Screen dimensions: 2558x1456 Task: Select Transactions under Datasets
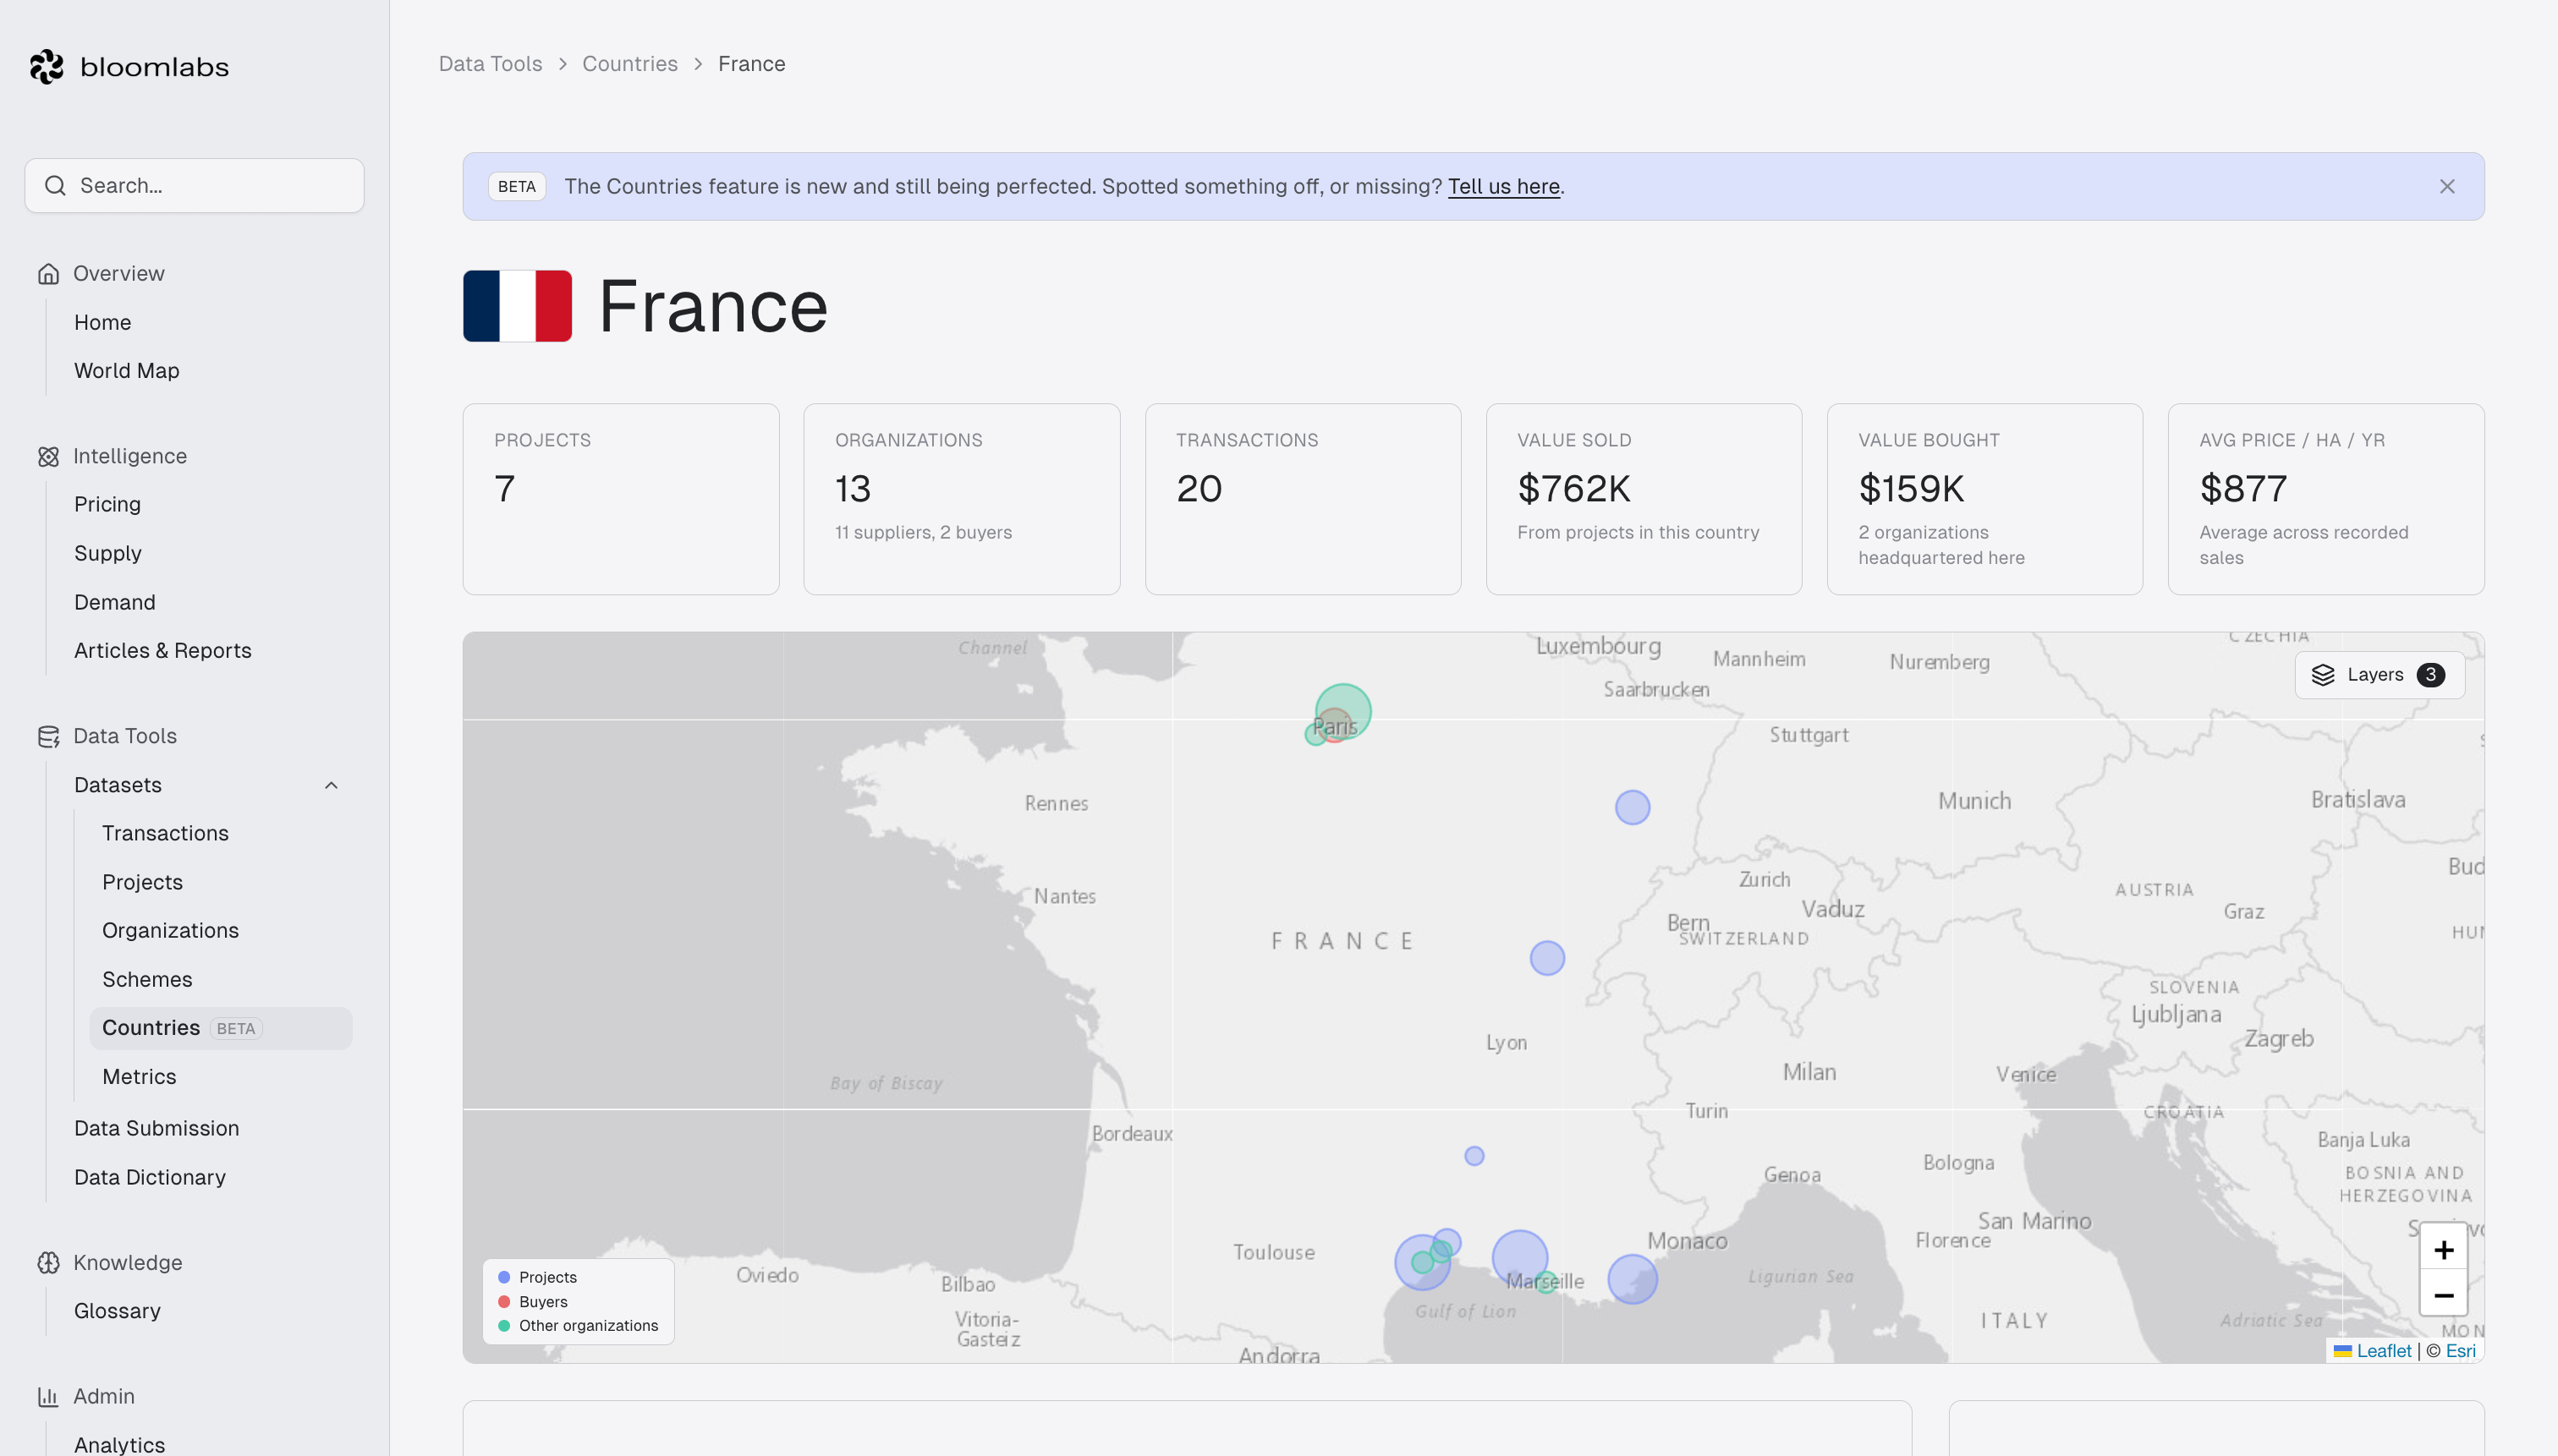click(x=165, y=834)
